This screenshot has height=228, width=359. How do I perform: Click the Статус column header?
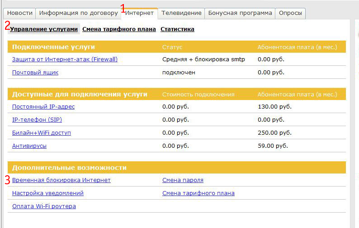click(x=172, y=47)
